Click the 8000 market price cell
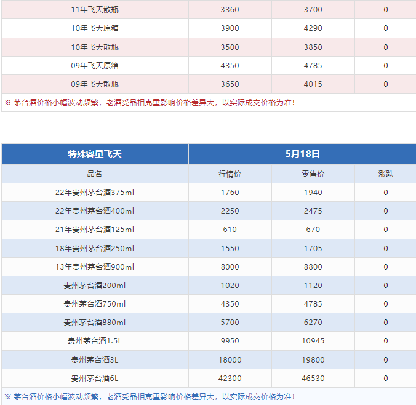The width and height of the screenshot is (416, 405). [x=230, y=267]
